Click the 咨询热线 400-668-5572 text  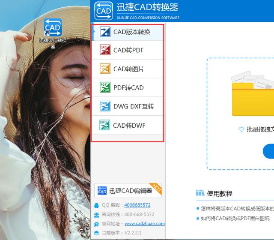point(128,214)
